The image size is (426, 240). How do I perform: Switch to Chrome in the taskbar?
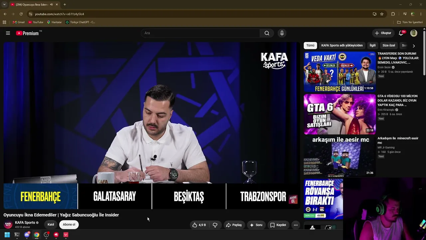[x=37, y=235]
